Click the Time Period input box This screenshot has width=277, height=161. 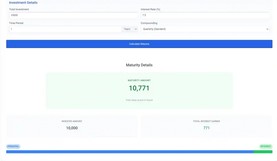tap(65, 29)
